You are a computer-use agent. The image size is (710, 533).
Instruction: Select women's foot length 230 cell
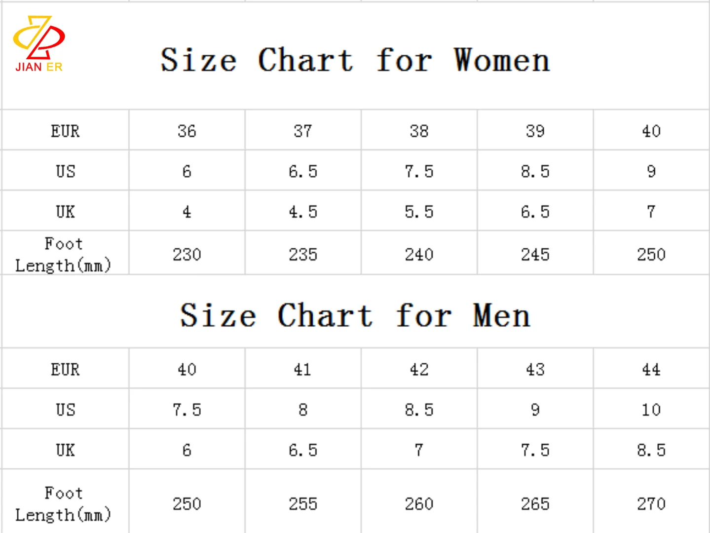[187, 255]
